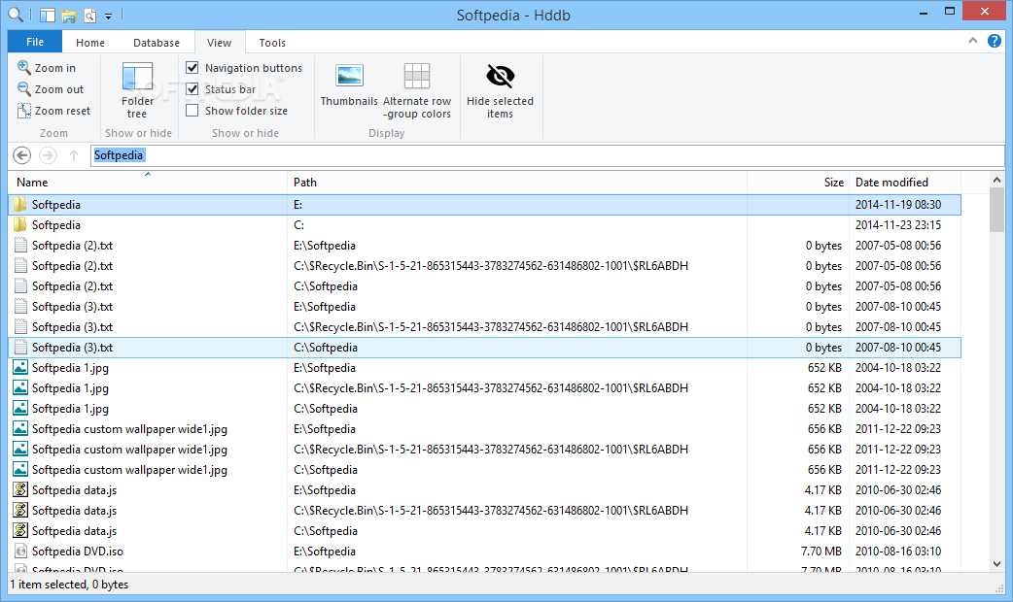Screen dimensions: 1013x602
Task: Click the Zoom in tool
Action: tap(47, 68)
